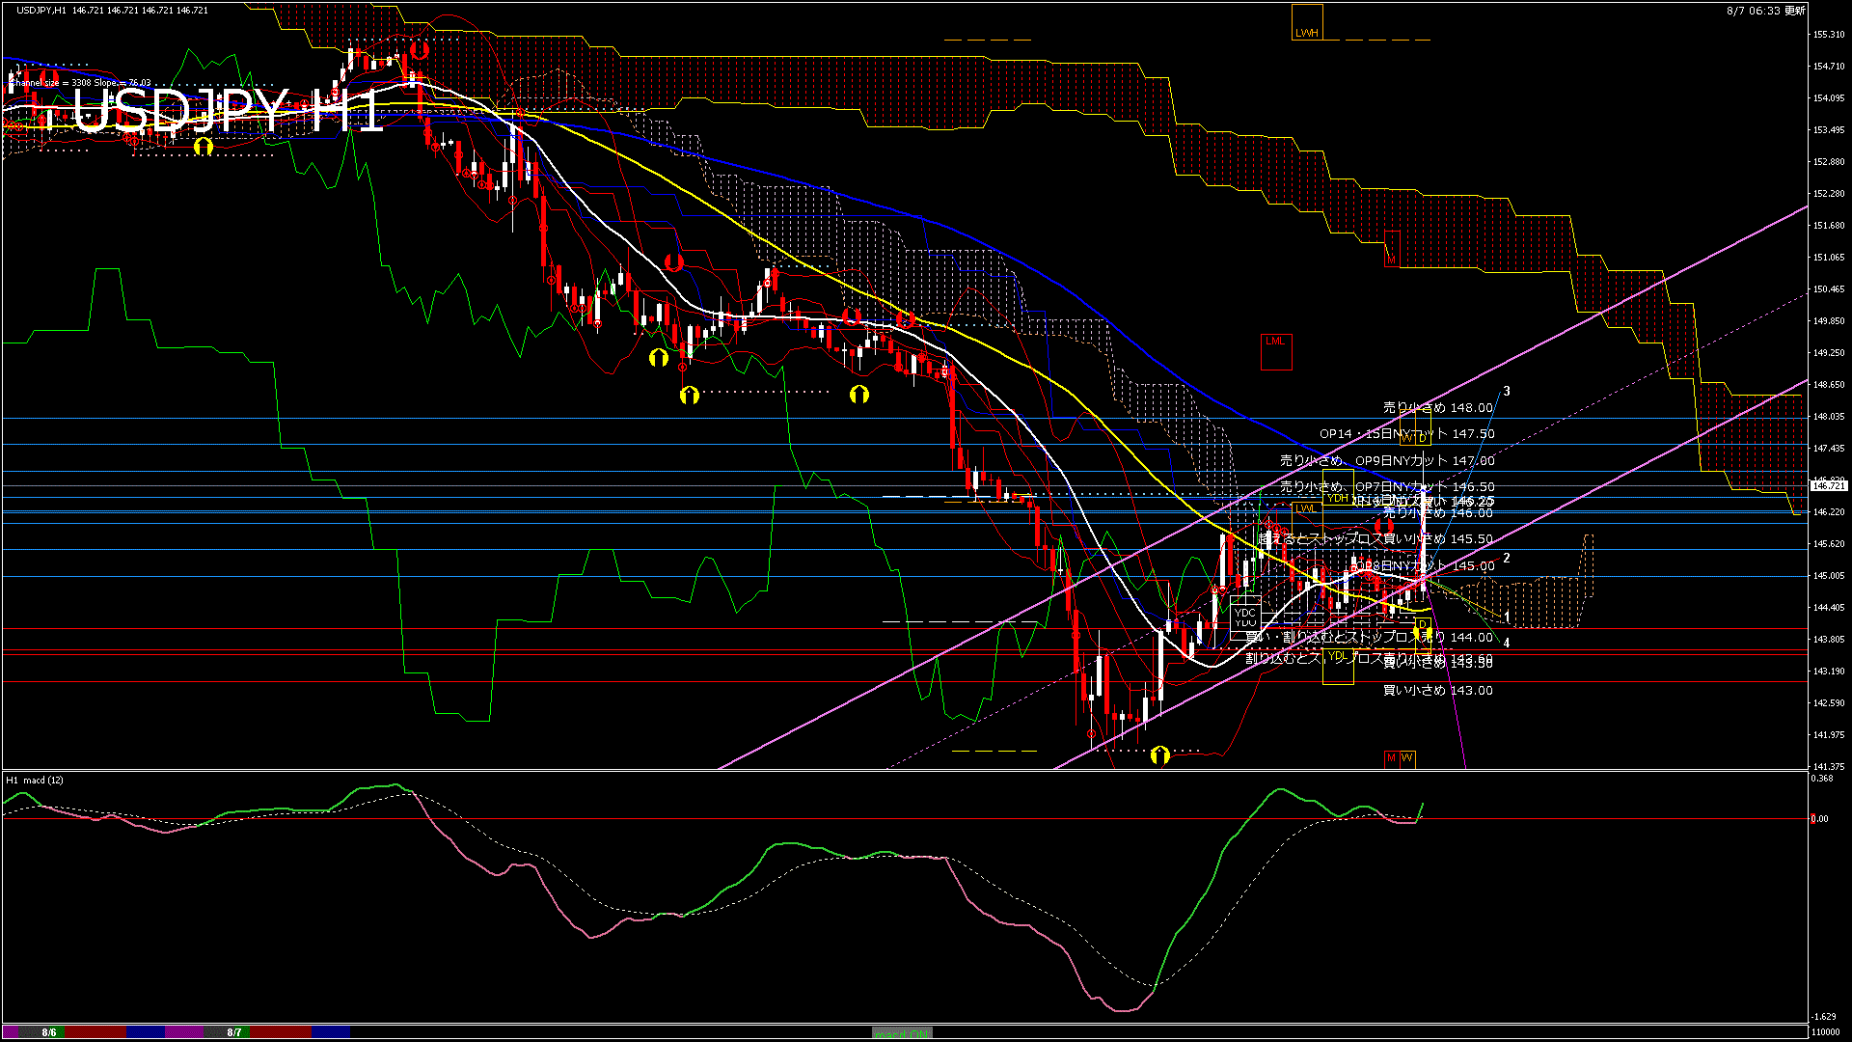
Task: Click the H1 macd (12) indicator label
Action: [x=35, y=780]
